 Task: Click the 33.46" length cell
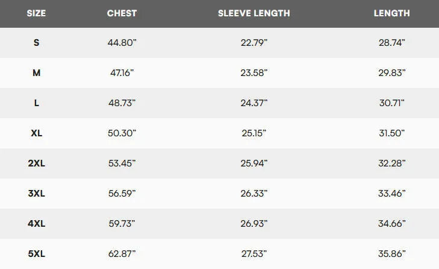(x=391, y=193)
